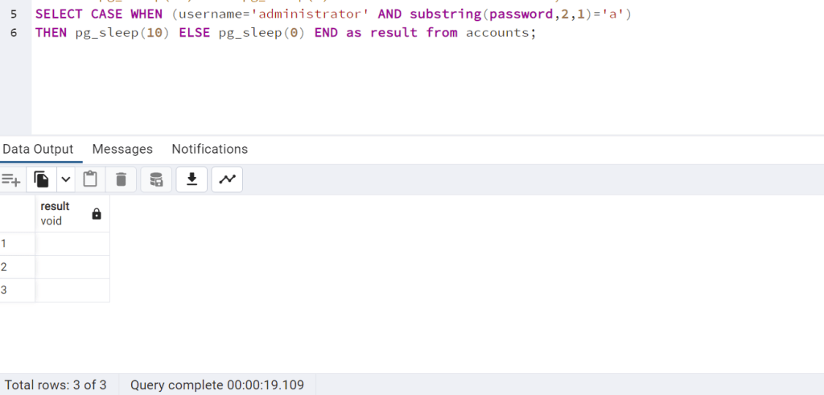Viewport: 824px width, 395px height.
Task: Open the Graph Visualiser icon
Action: pos(227,179)
